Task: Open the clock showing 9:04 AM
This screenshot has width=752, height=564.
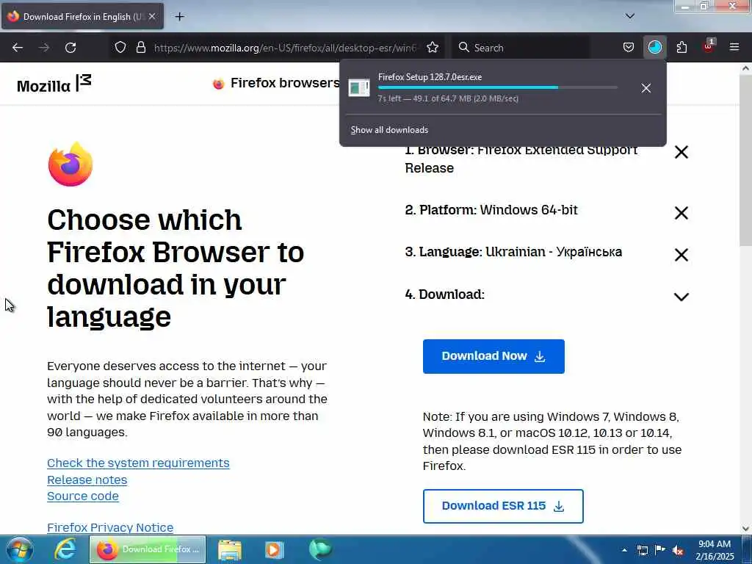Action: click(x=715, y=550)
